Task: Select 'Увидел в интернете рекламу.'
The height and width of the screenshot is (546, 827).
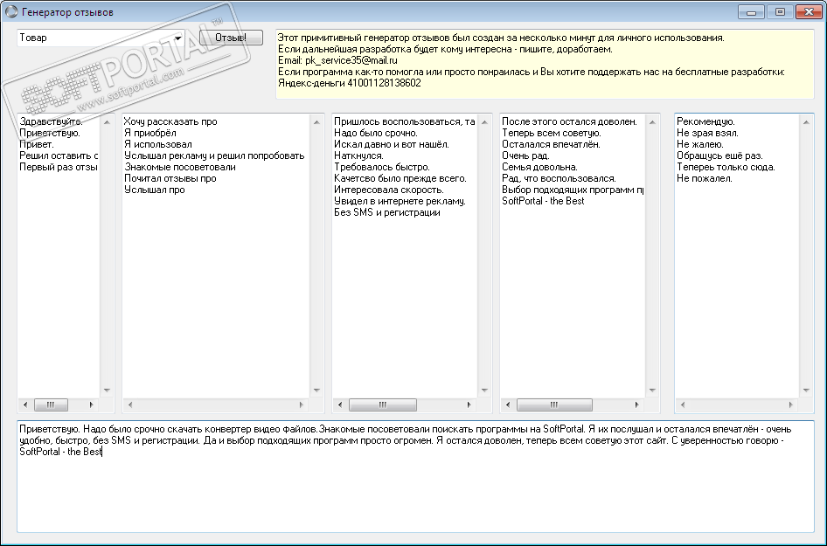Action: tap(400, 201)
